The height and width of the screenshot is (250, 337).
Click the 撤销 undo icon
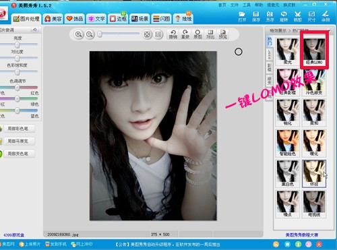pos(173,34)
